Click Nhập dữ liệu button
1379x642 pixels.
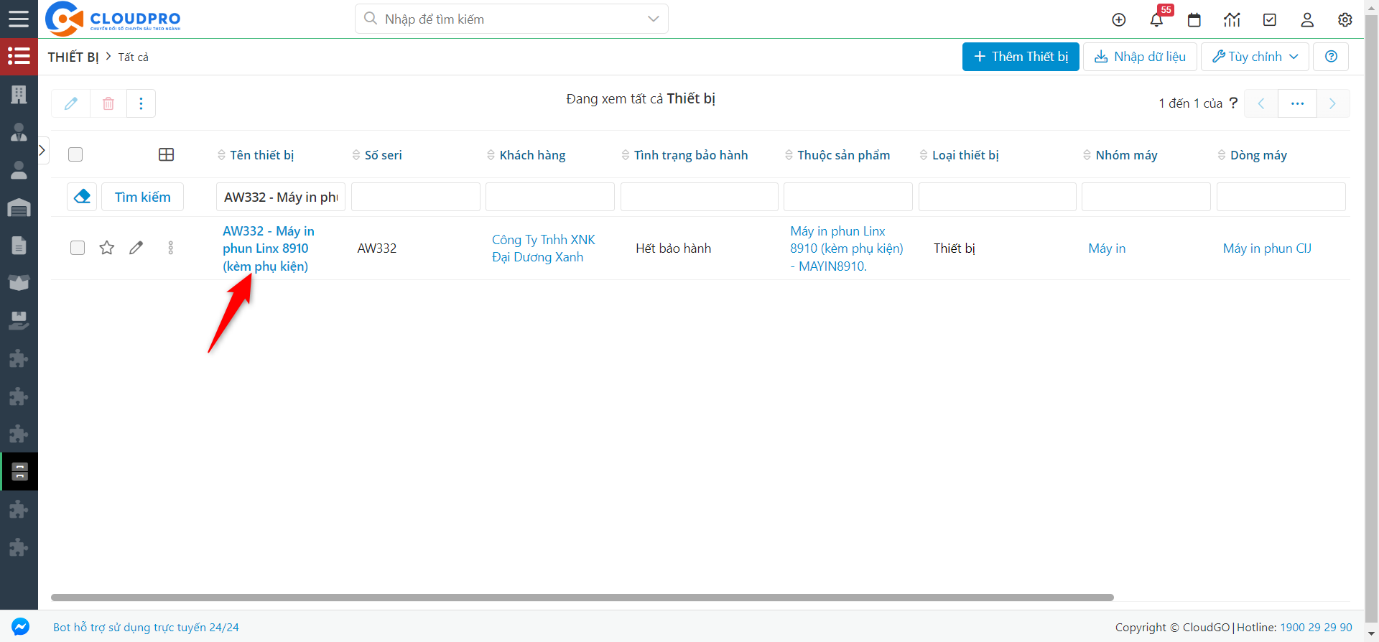click(x=1140, y=57)
